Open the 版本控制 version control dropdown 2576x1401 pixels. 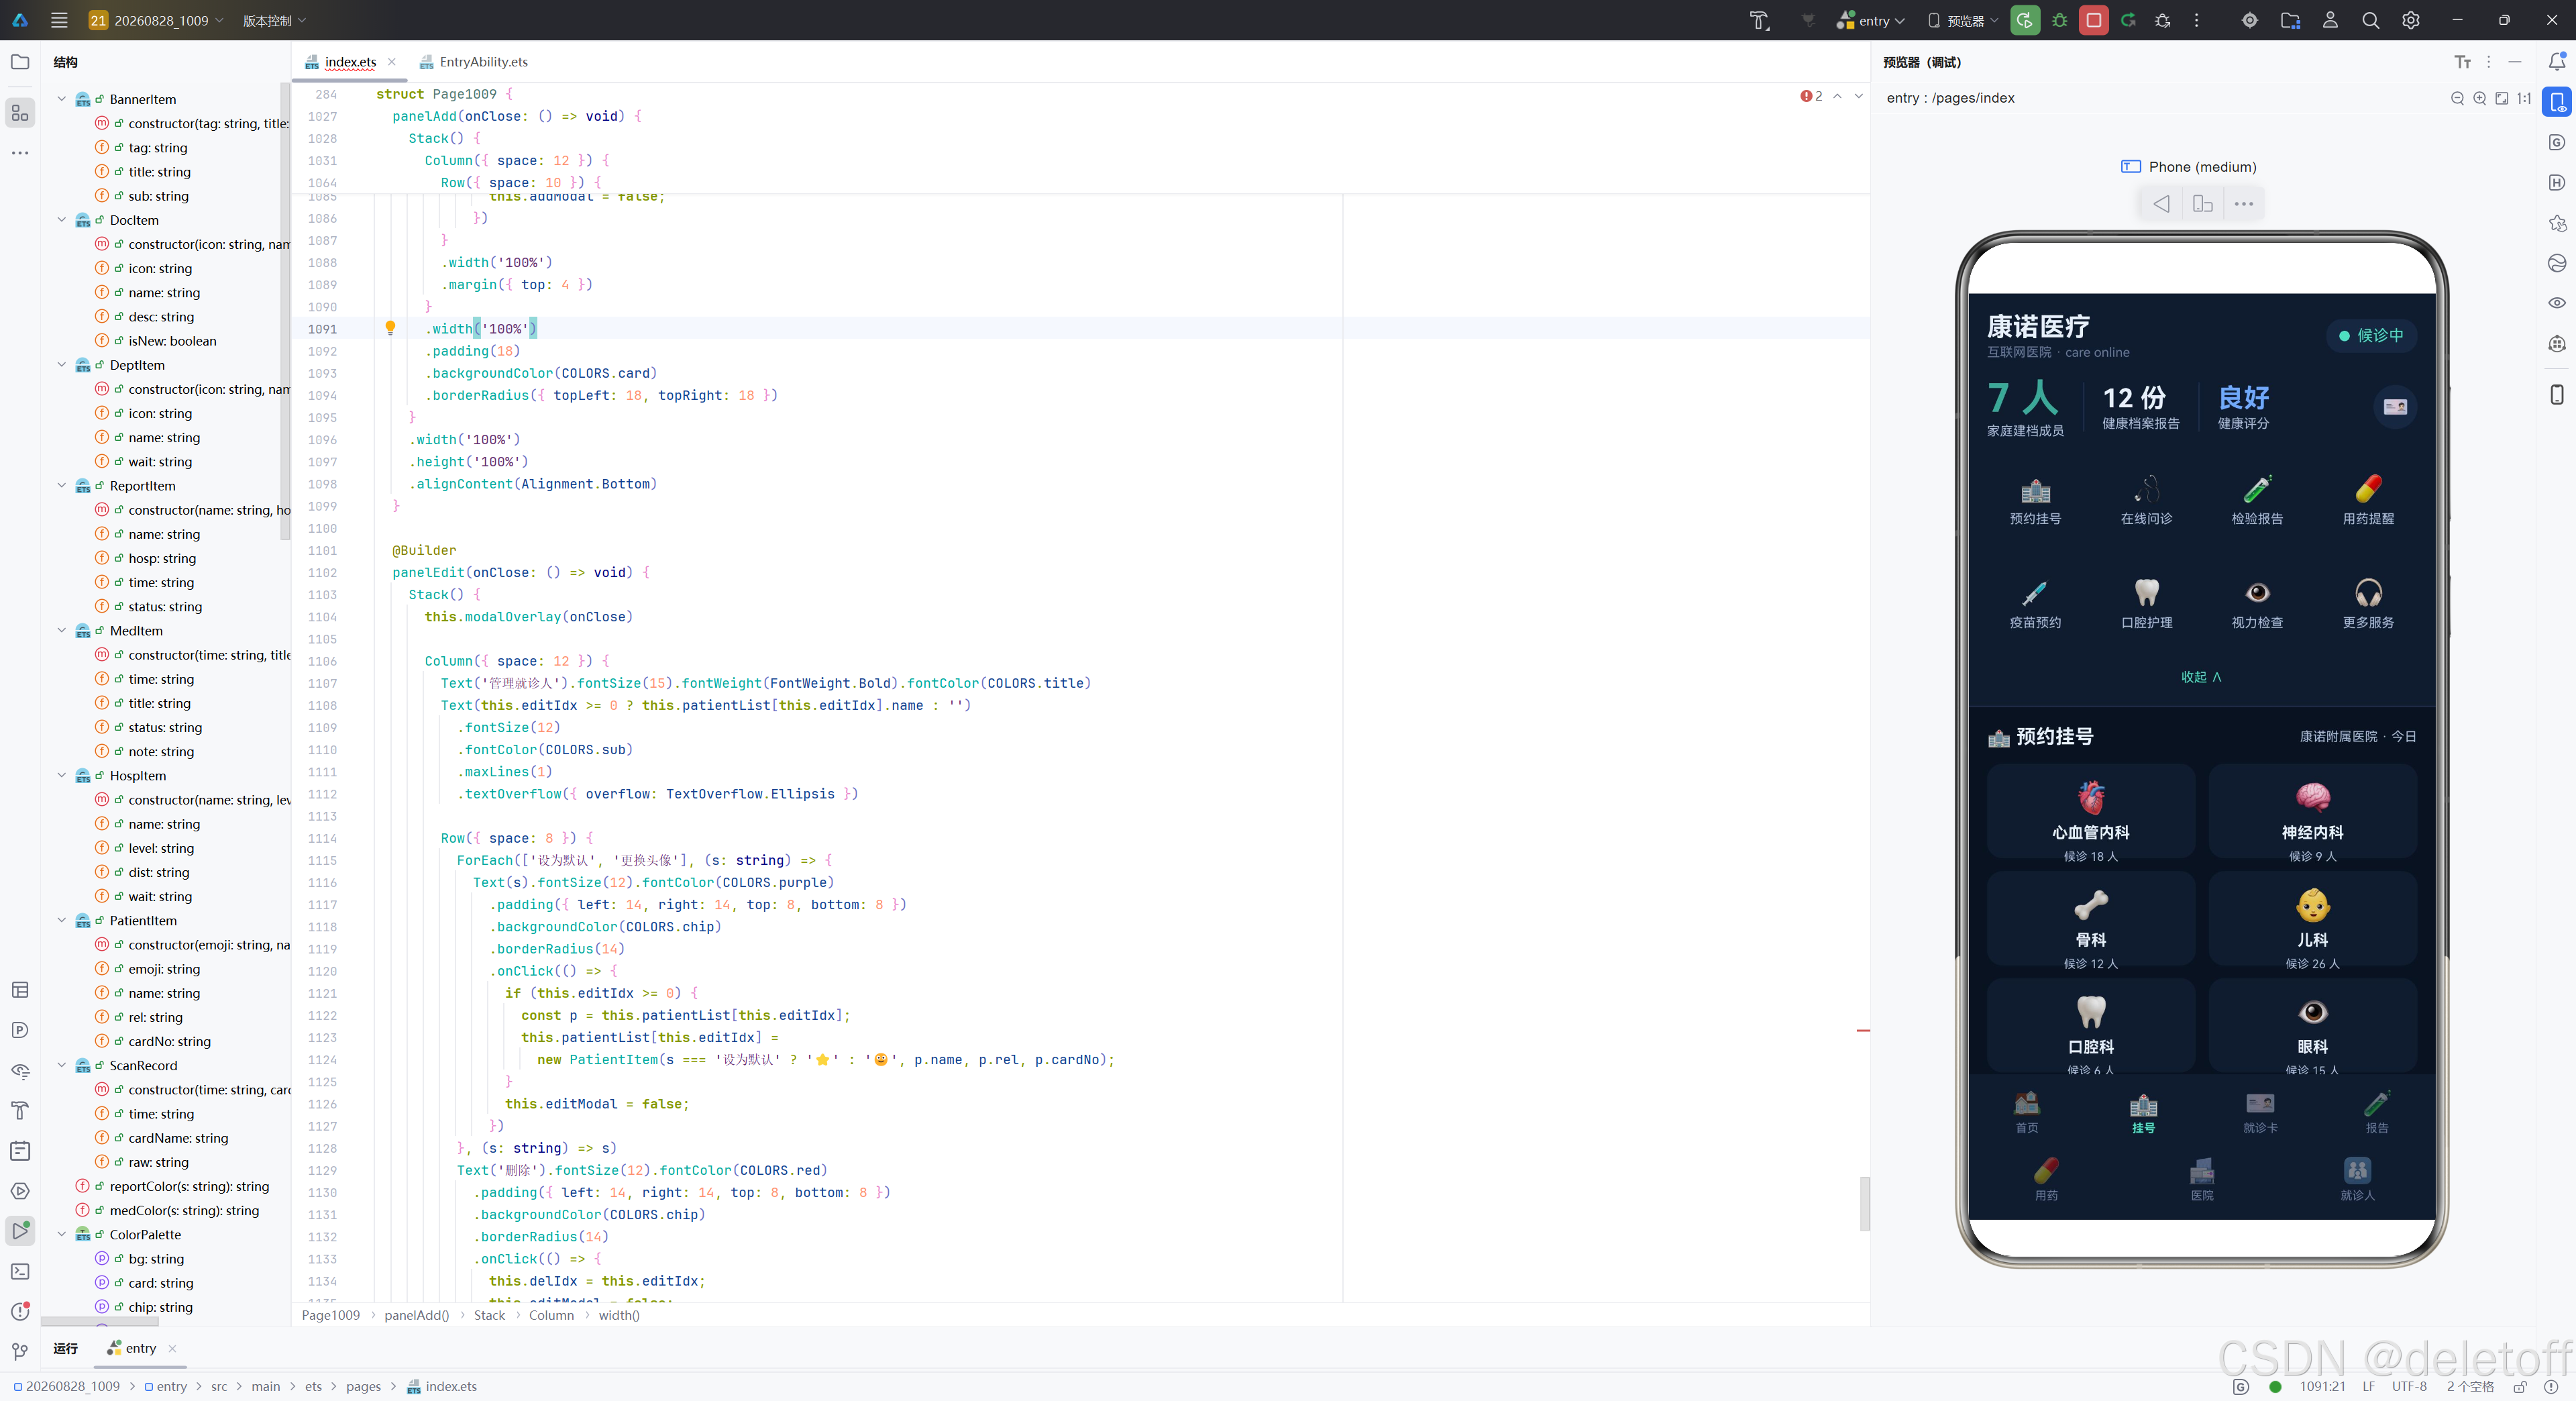(274, 20)
